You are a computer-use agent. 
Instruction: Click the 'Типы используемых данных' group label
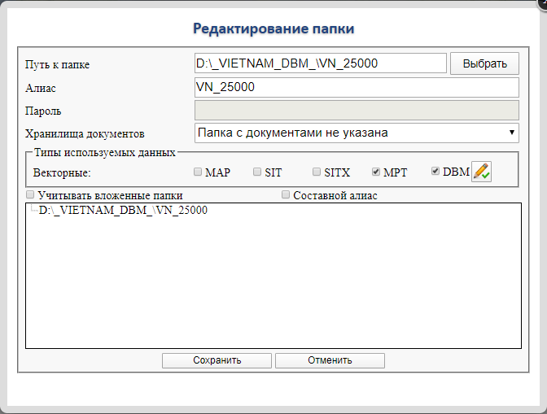coord(105,152)
